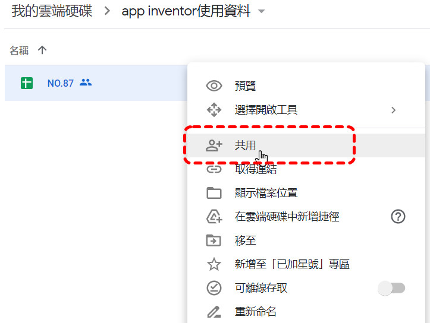Click the help question mark icon
Screen dimensions: 430x323
398,217
